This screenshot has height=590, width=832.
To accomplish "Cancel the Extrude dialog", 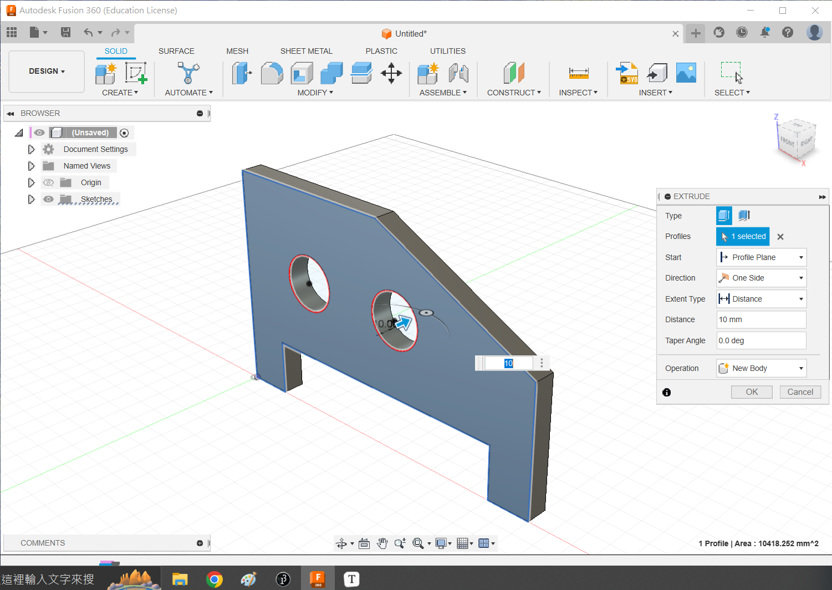I will [x=800, y=392].
